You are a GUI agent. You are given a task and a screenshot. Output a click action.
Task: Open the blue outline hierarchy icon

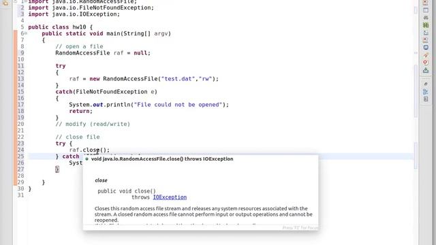tap(426, 92)
